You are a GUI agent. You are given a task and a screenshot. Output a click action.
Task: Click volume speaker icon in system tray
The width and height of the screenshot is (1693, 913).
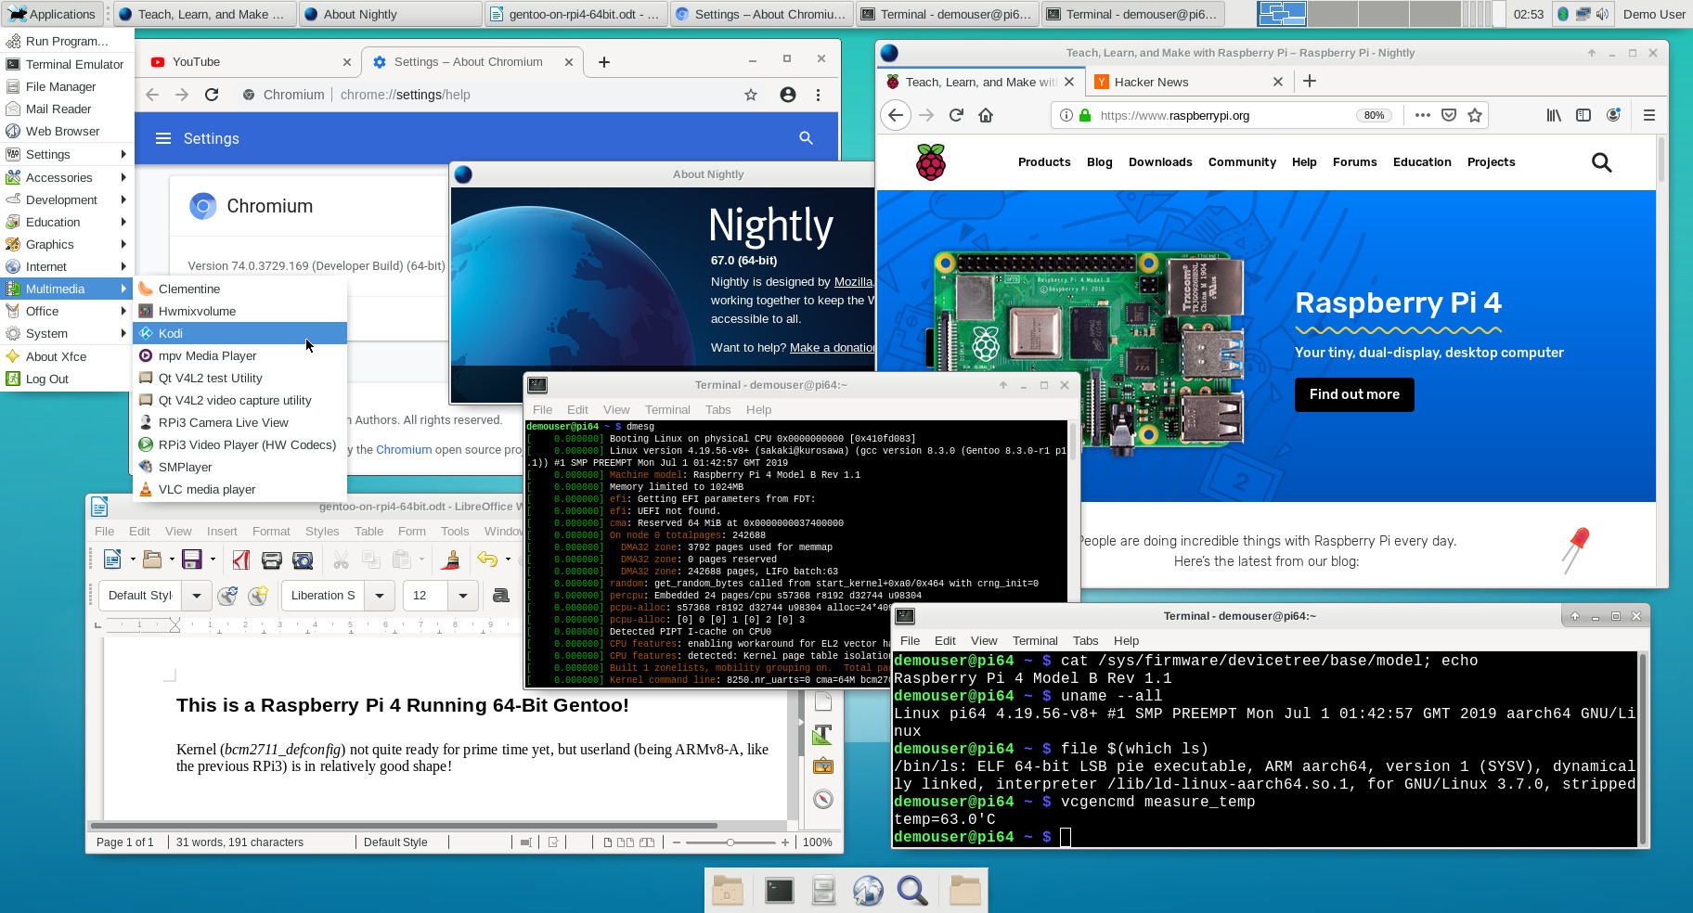(1603, 14)
